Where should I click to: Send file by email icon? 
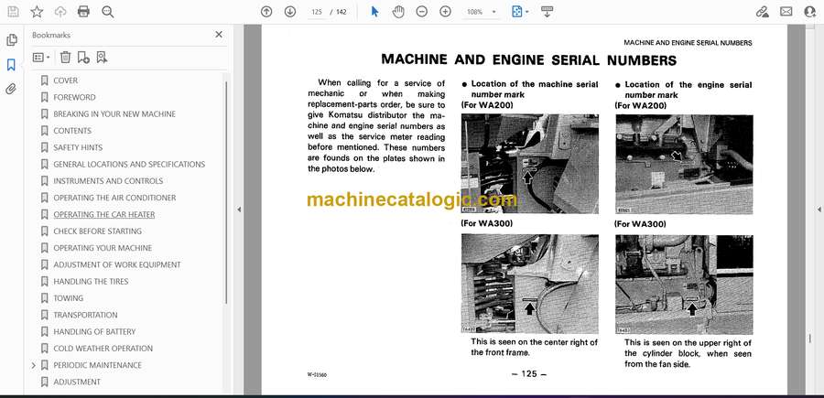click(786, 12)
